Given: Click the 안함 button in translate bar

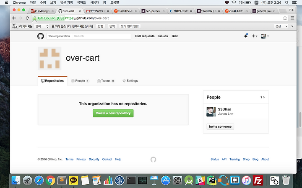Looking at the screenshot, I should coord(101,26).
